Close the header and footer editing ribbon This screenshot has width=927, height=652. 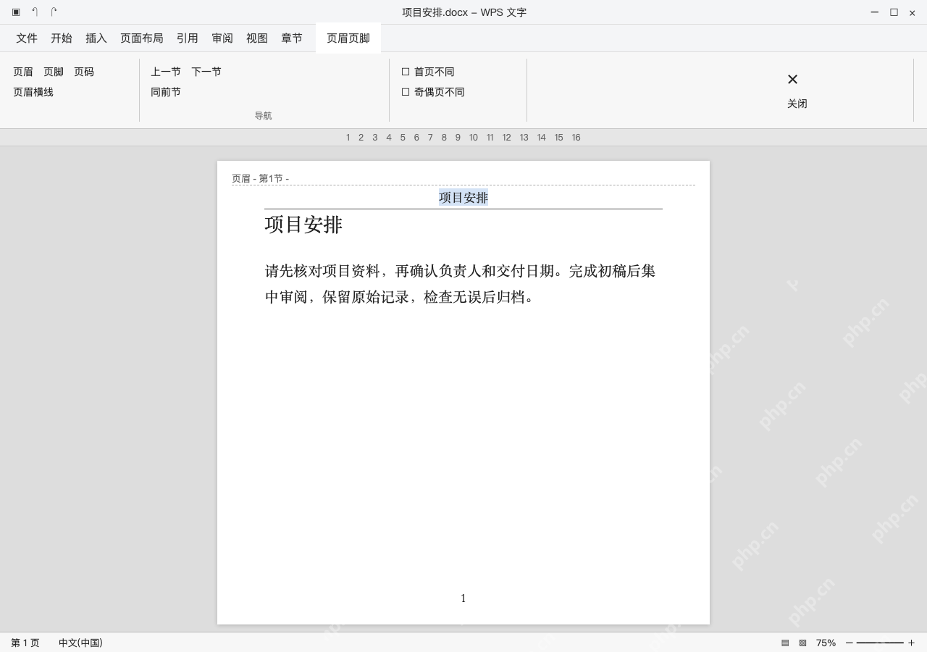pos(797,91)
